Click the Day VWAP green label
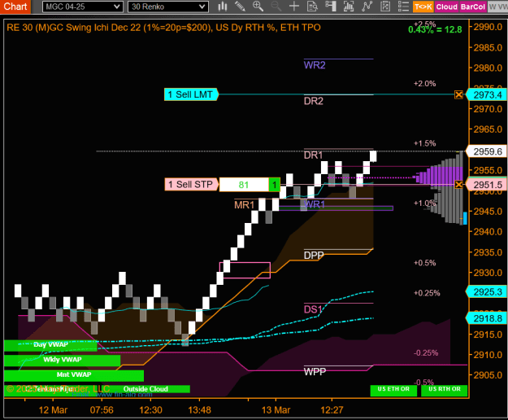 [50, 345]
